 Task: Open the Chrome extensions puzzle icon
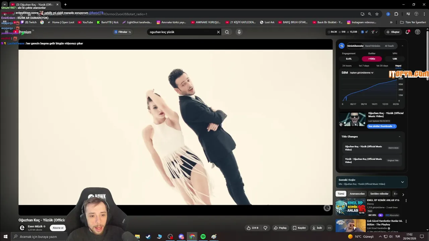pyautogui.click(x=396, y=14)
